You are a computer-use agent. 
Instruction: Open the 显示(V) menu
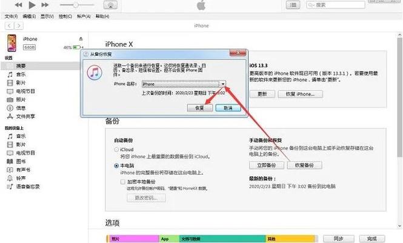tap(47, 16)
